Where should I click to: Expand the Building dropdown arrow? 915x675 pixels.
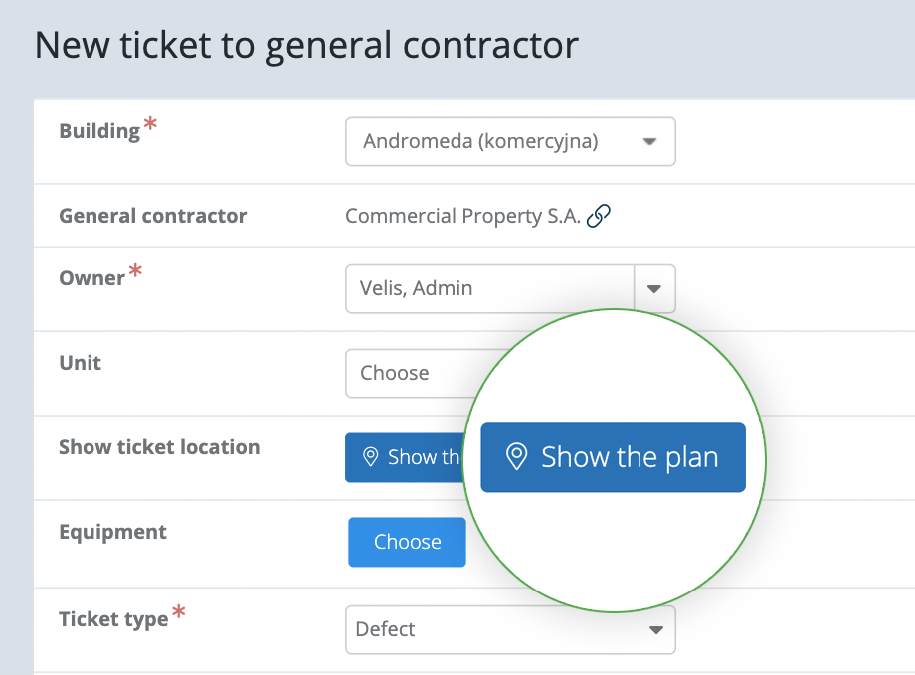coord(649,142)
